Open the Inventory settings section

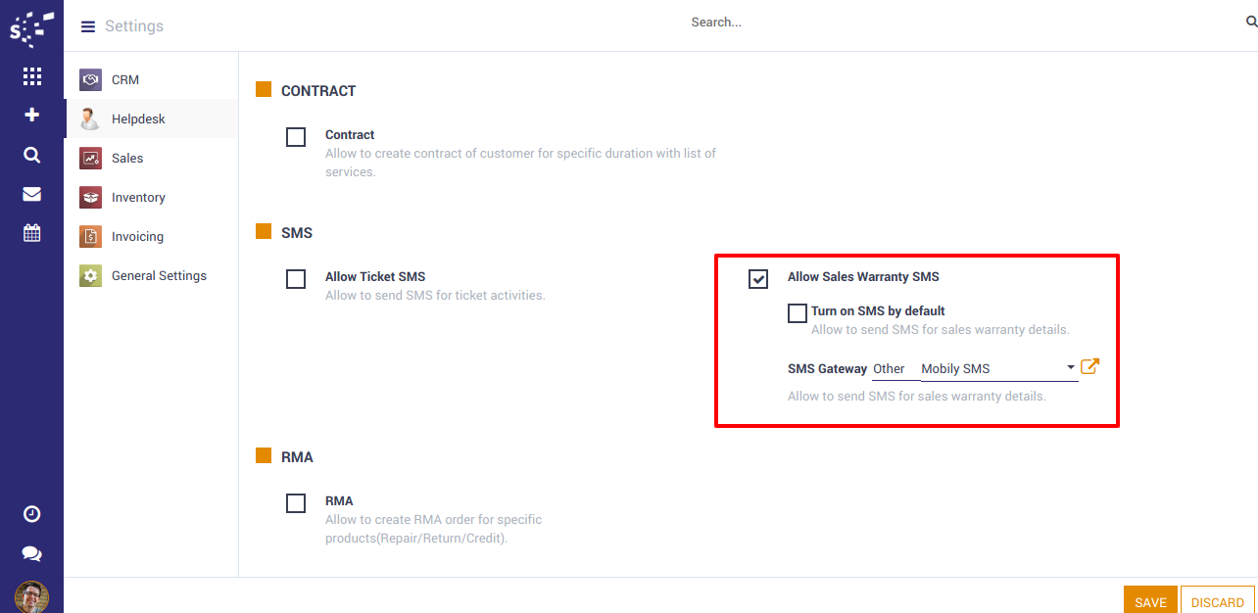(138, 198)
